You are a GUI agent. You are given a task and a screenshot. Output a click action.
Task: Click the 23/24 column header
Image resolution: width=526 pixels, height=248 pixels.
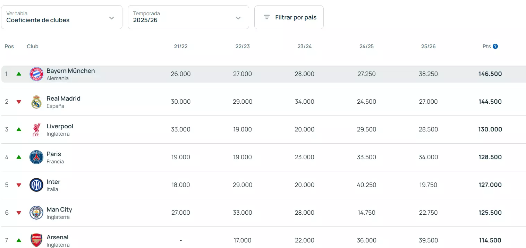point(305,46)
